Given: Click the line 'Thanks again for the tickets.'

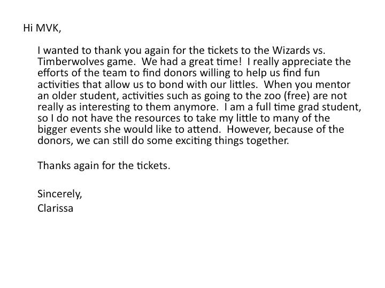Looking at the screenshot, I should (104, 166).
